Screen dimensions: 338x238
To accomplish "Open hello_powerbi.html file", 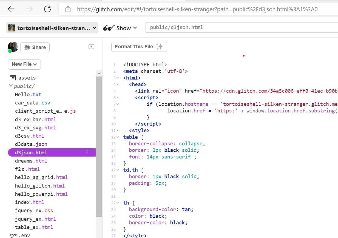I will pyautogui.click(x=41, y=194).
